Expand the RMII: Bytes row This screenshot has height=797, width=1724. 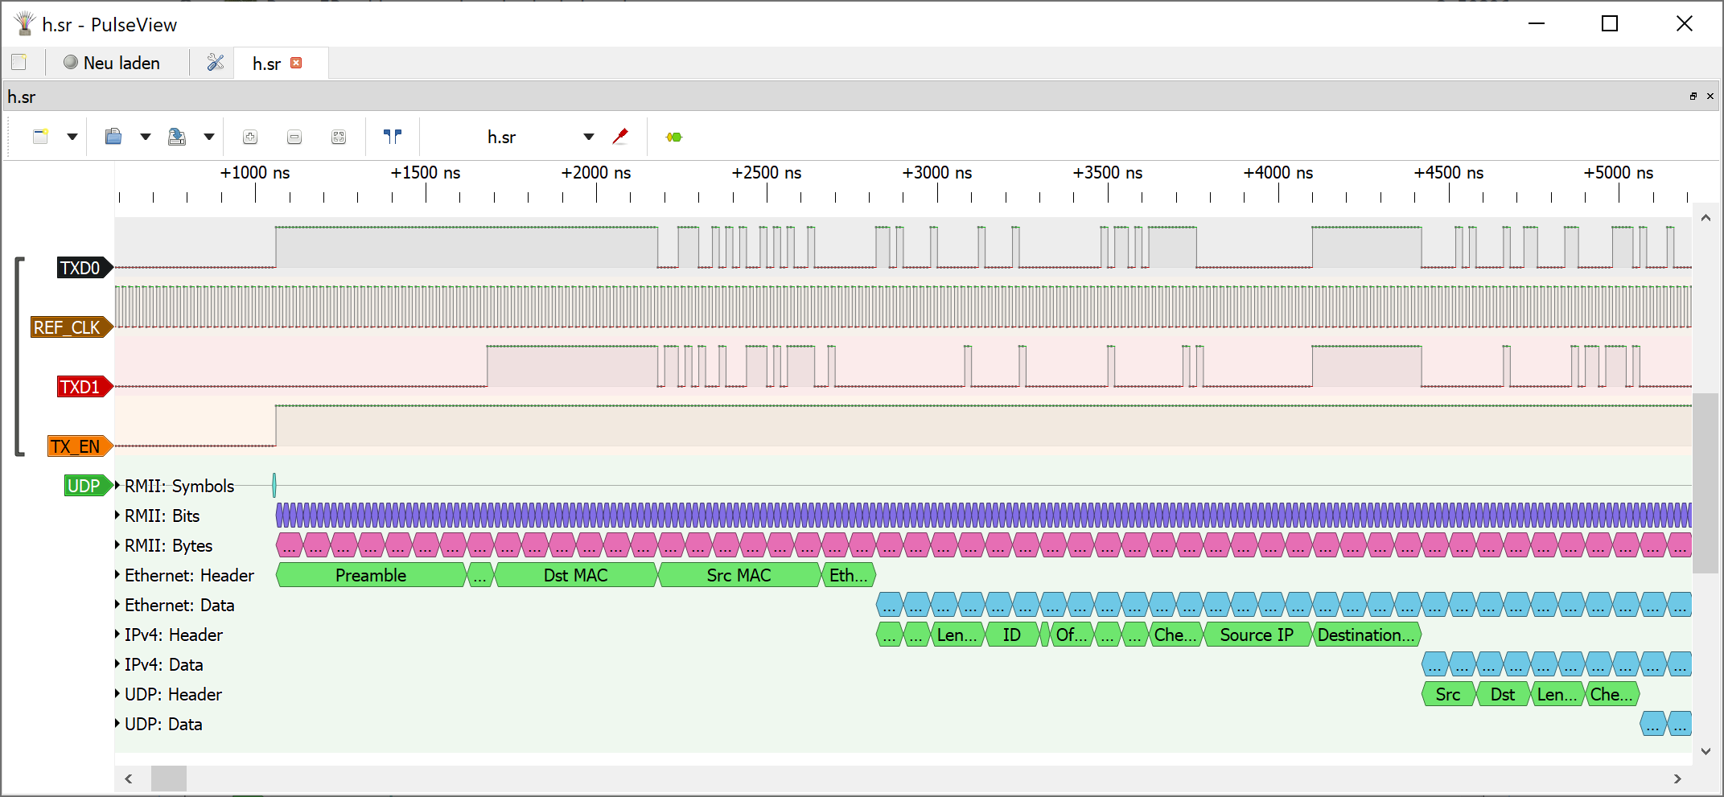(x=116, y=545)
